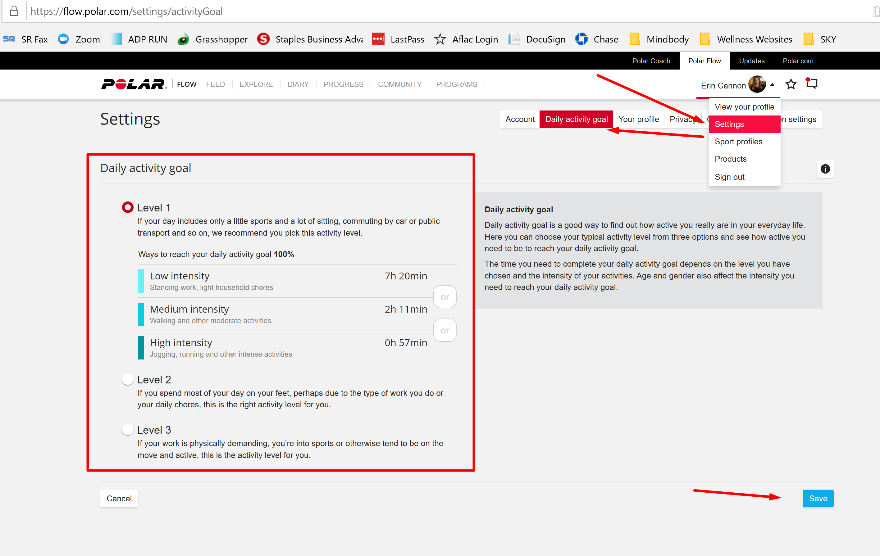Click the address bar lock icon

[x=14, y=11]
